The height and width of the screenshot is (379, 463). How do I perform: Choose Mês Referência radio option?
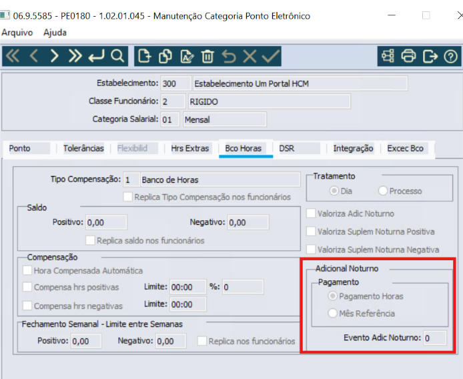click(x=332, y=313)
